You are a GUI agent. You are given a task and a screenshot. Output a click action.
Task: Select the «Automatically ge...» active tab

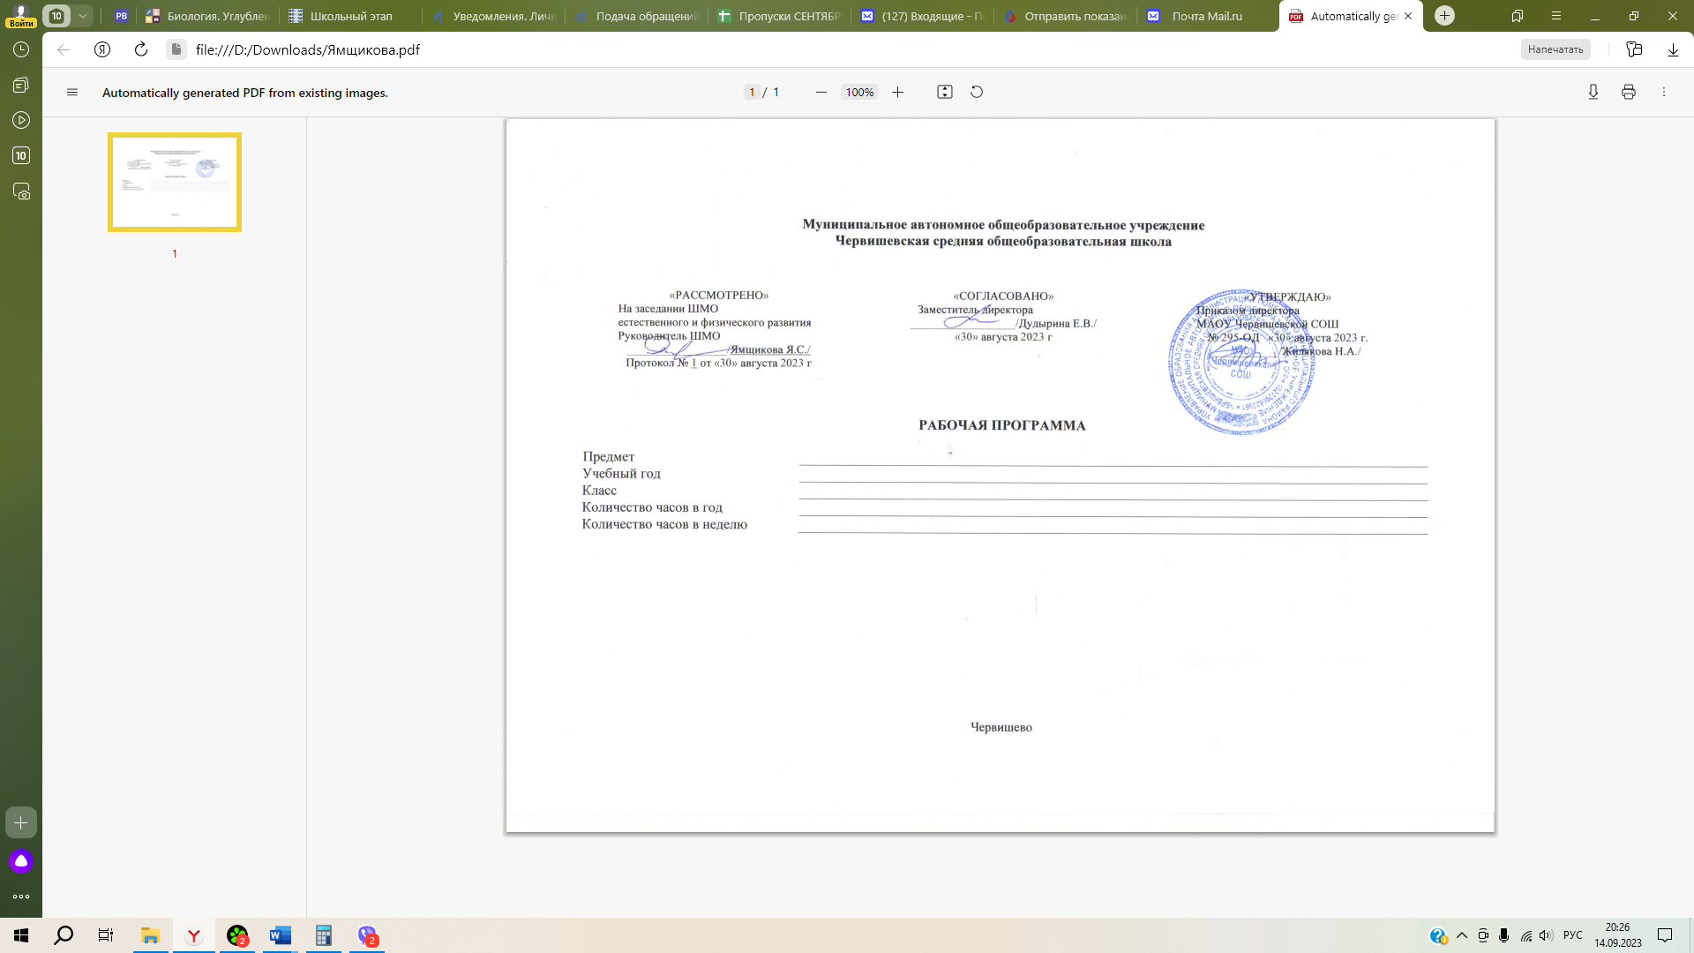coord(1351,16)
